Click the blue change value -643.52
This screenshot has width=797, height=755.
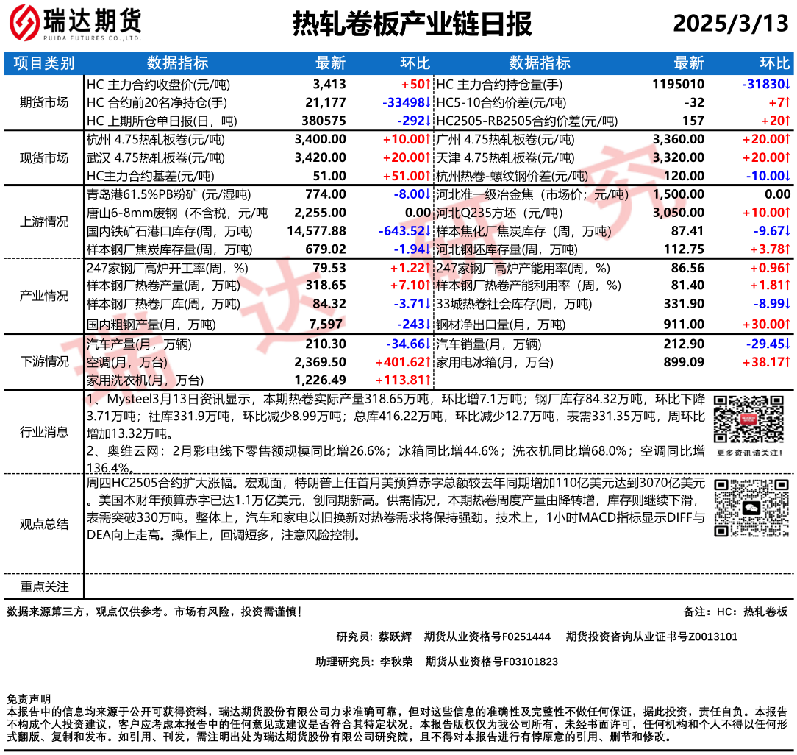404,232
